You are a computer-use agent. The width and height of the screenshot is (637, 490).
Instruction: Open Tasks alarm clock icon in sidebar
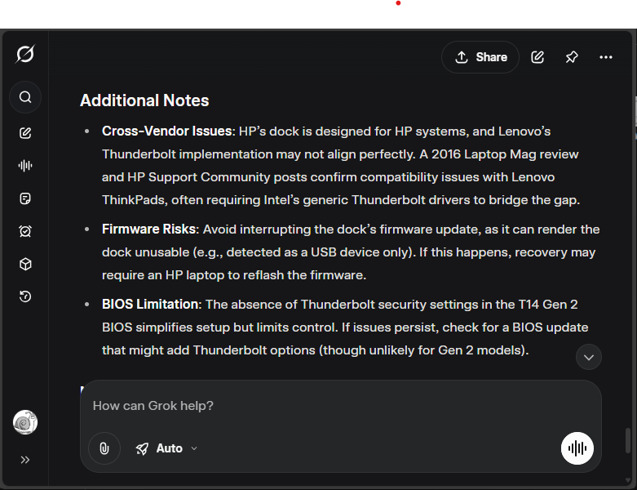coord(25,231)
